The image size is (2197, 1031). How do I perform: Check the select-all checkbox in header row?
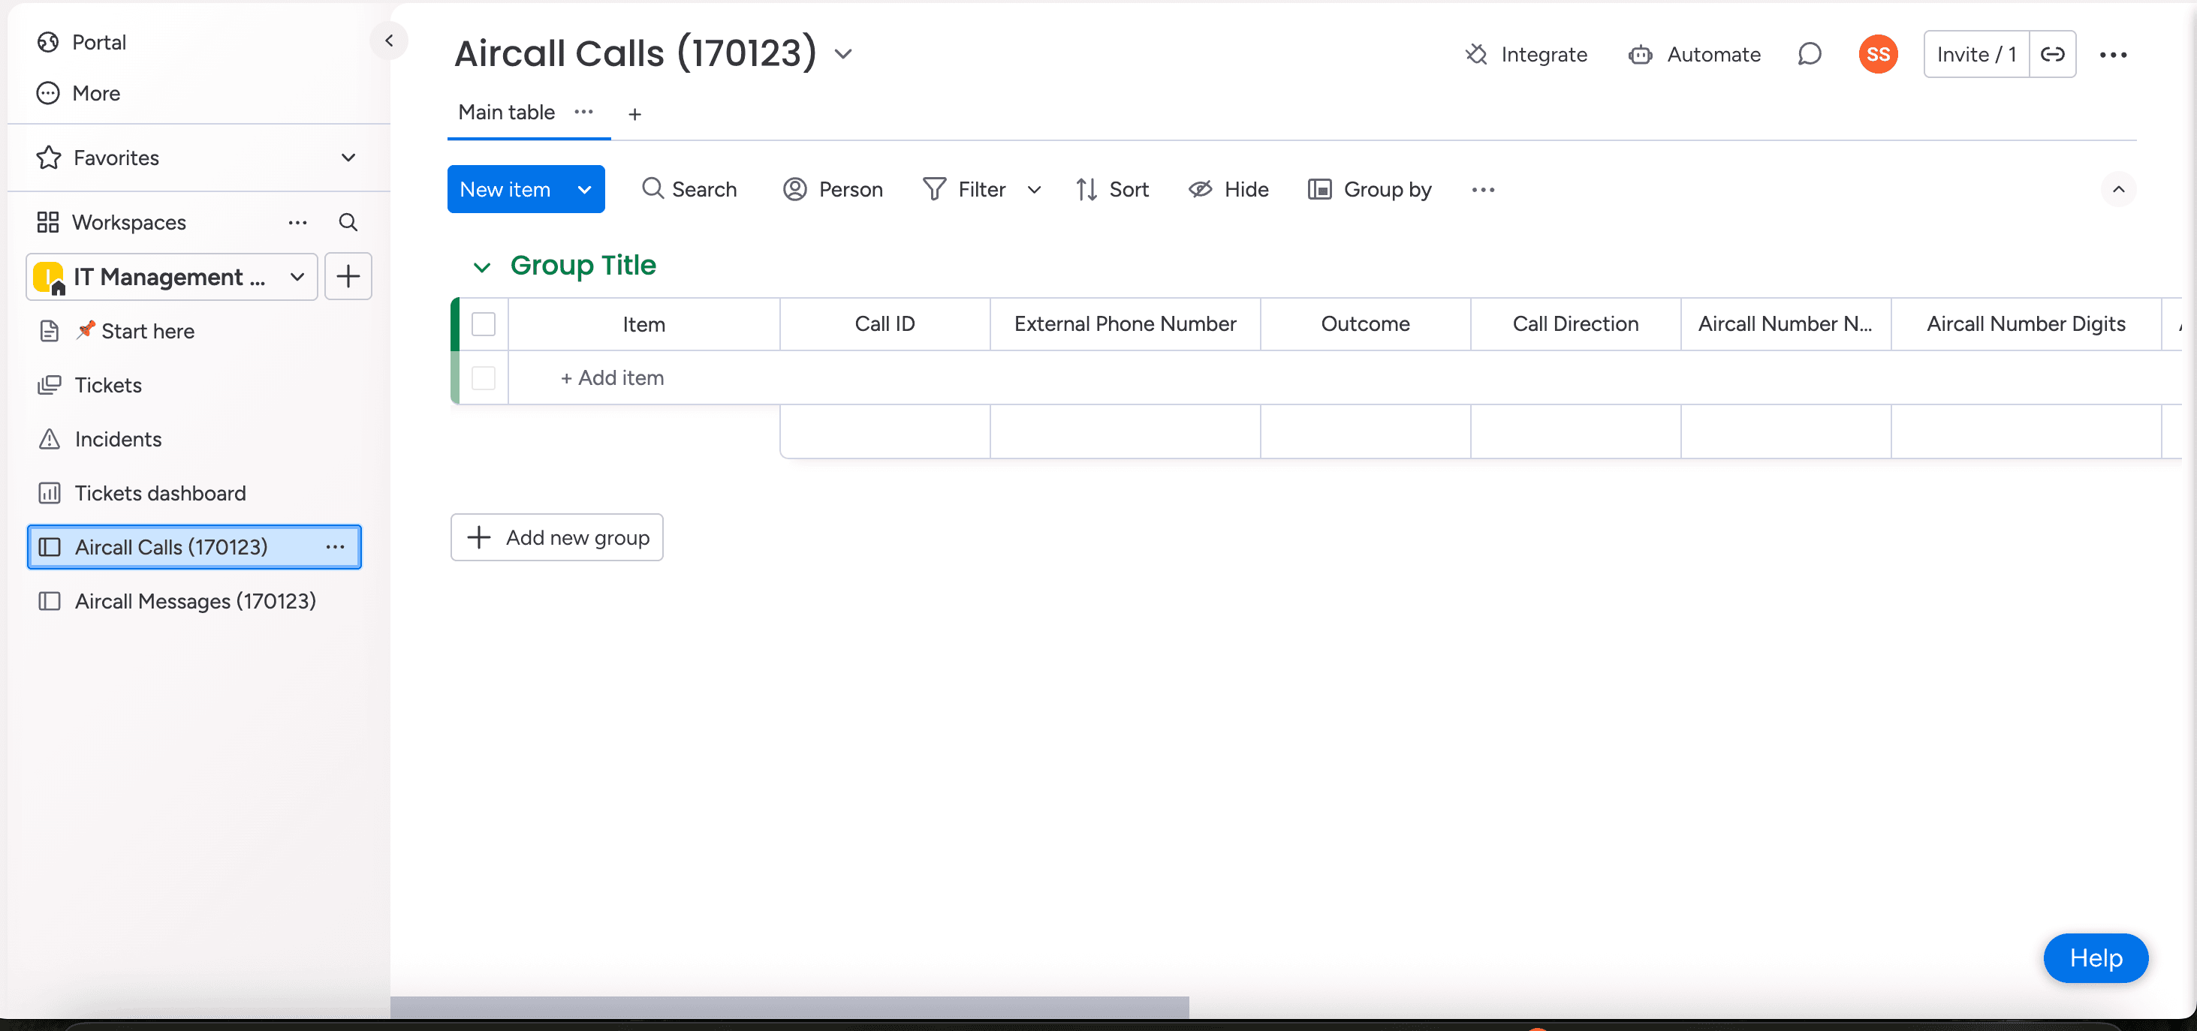coord(484,324)
